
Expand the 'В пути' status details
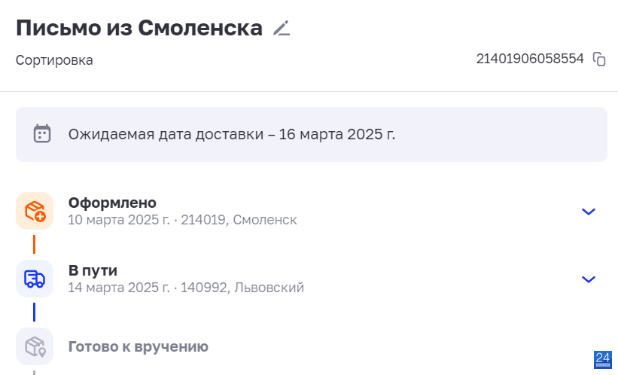589,279
